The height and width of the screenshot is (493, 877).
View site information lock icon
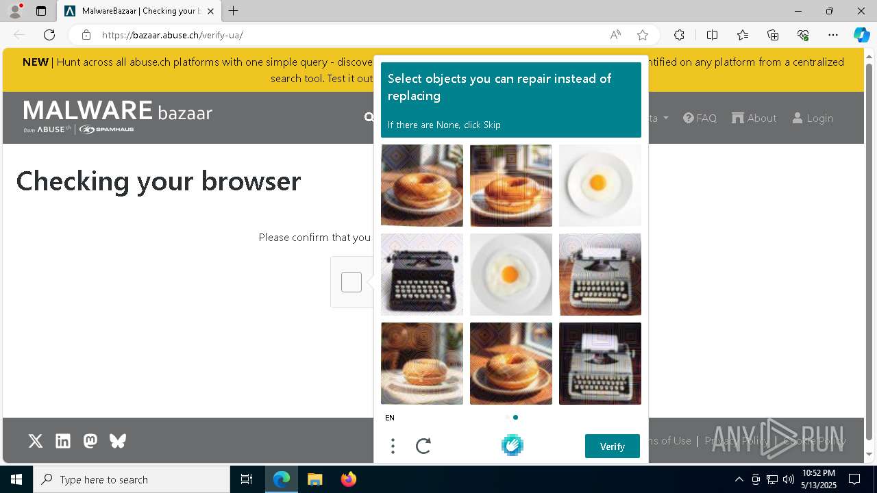click(86, 35)
